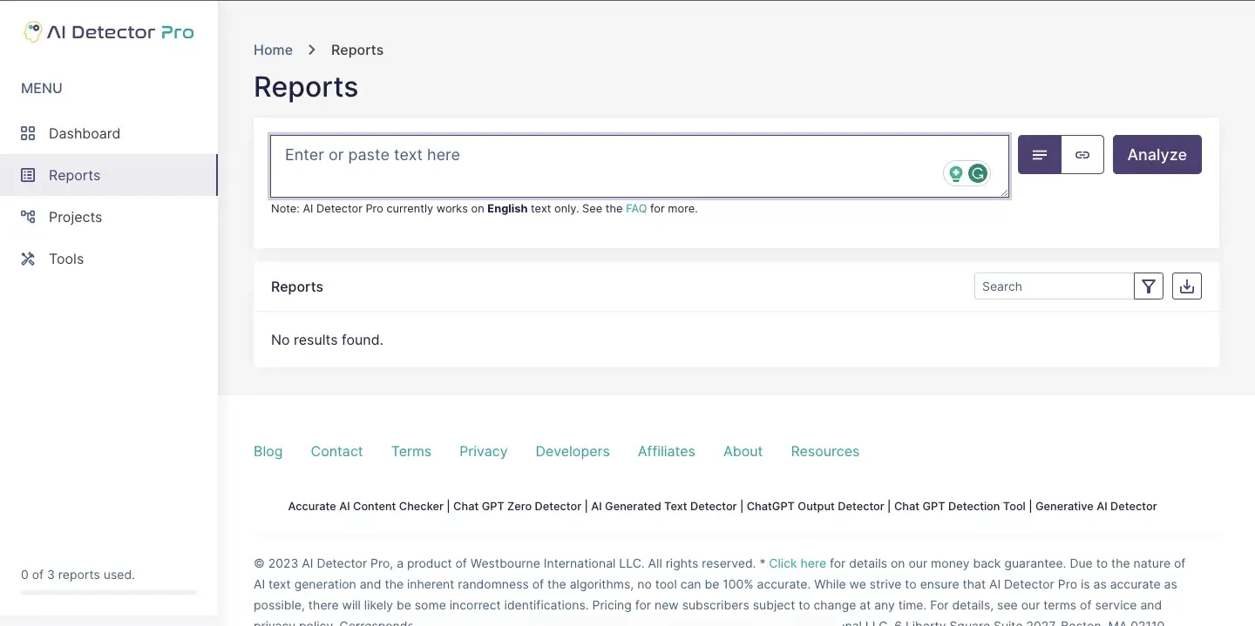Click the reports usage progress bar
This screenshot has width=1255, height=626.
[109, 592]
